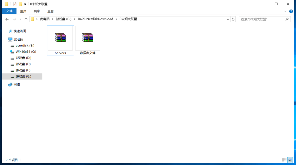Open 游戏盘 (F:) drive

(x=23, y=70)
